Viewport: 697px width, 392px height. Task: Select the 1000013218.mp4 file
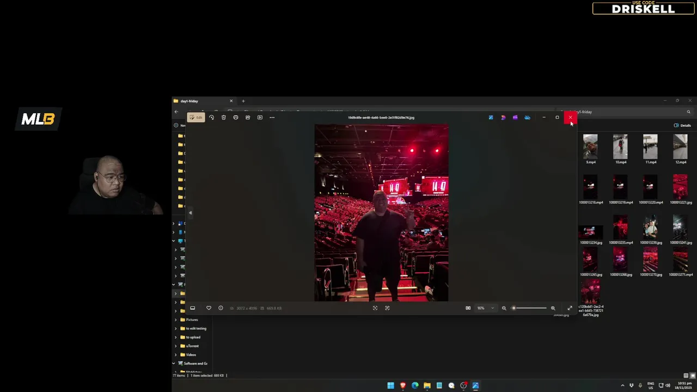tap(590, 189)
